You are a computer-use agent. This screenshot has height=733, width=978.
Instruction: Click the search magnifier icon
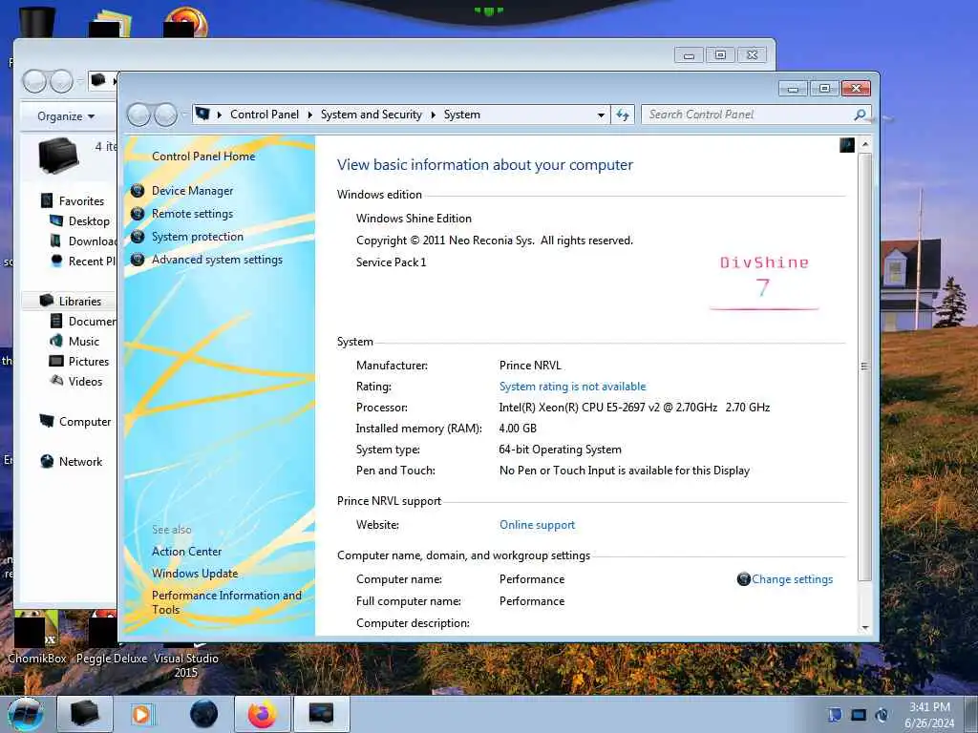pos(861,115)
